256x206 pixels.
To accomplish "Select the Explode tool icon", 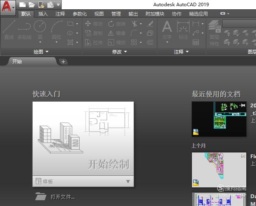I will pos(150,33).
